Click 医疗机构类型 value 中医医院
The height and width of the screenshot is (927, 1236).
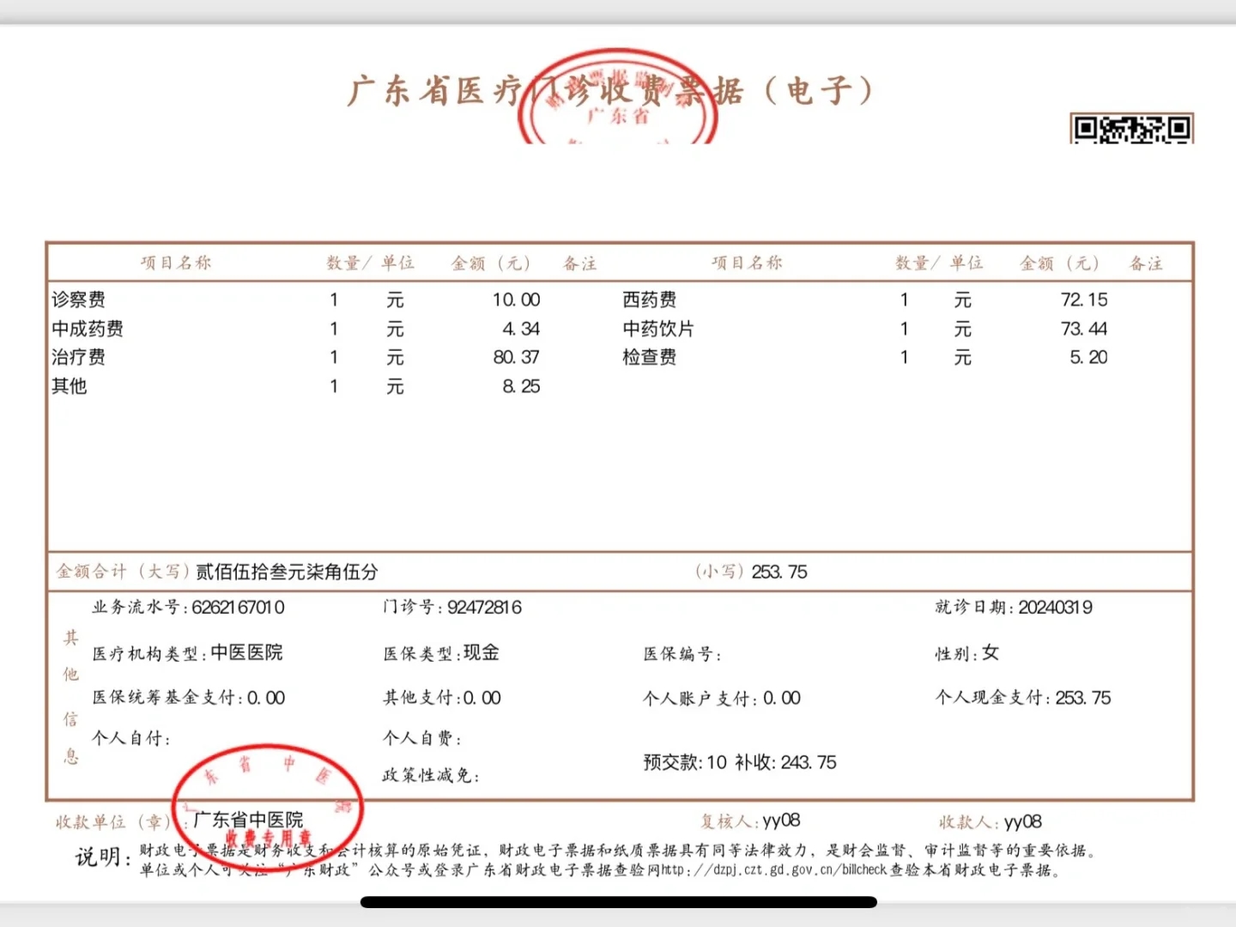point(246,652)
